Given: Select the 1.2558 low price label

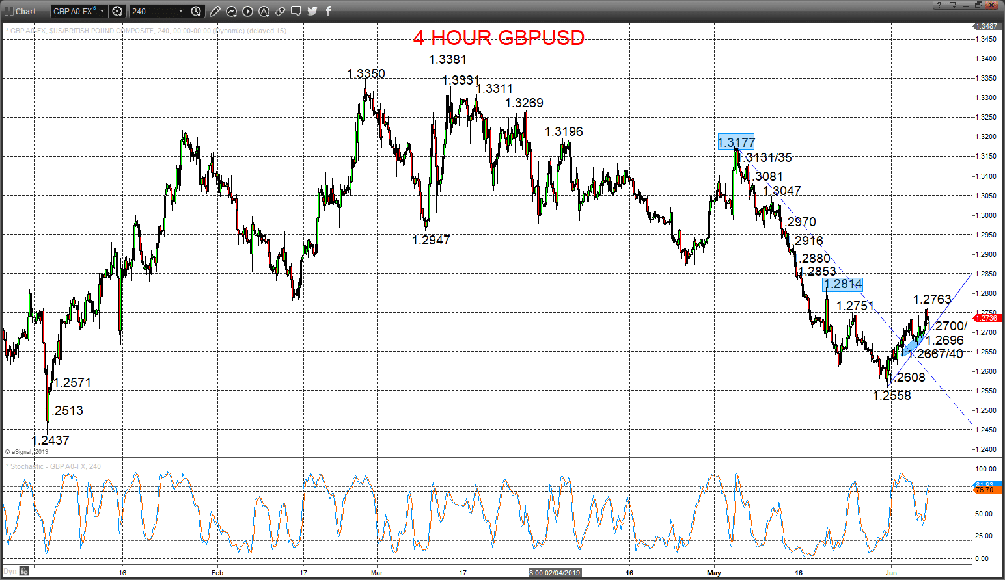Looking at the screenshot, I should coord(892,395).
